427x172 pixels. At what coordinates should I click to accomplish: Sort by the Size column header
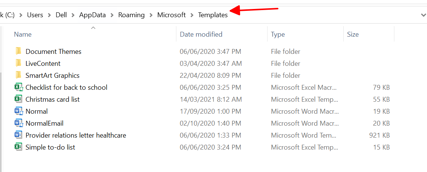point(353,34)
